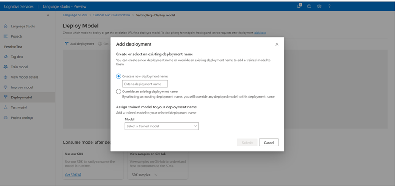This screenshot has width=396, height=187.
Task: Open the Select a trained model dropdown
Action: pos(162,126)
